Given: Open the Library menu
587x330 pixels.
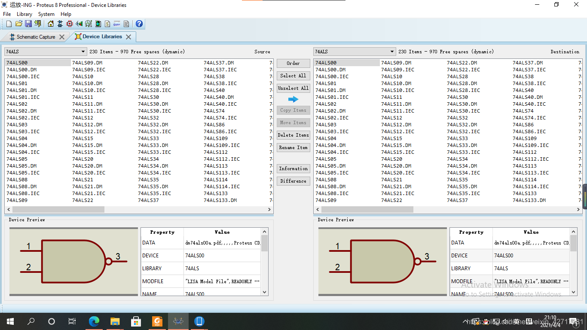Looking at the screenshot, I should [24, 14].
